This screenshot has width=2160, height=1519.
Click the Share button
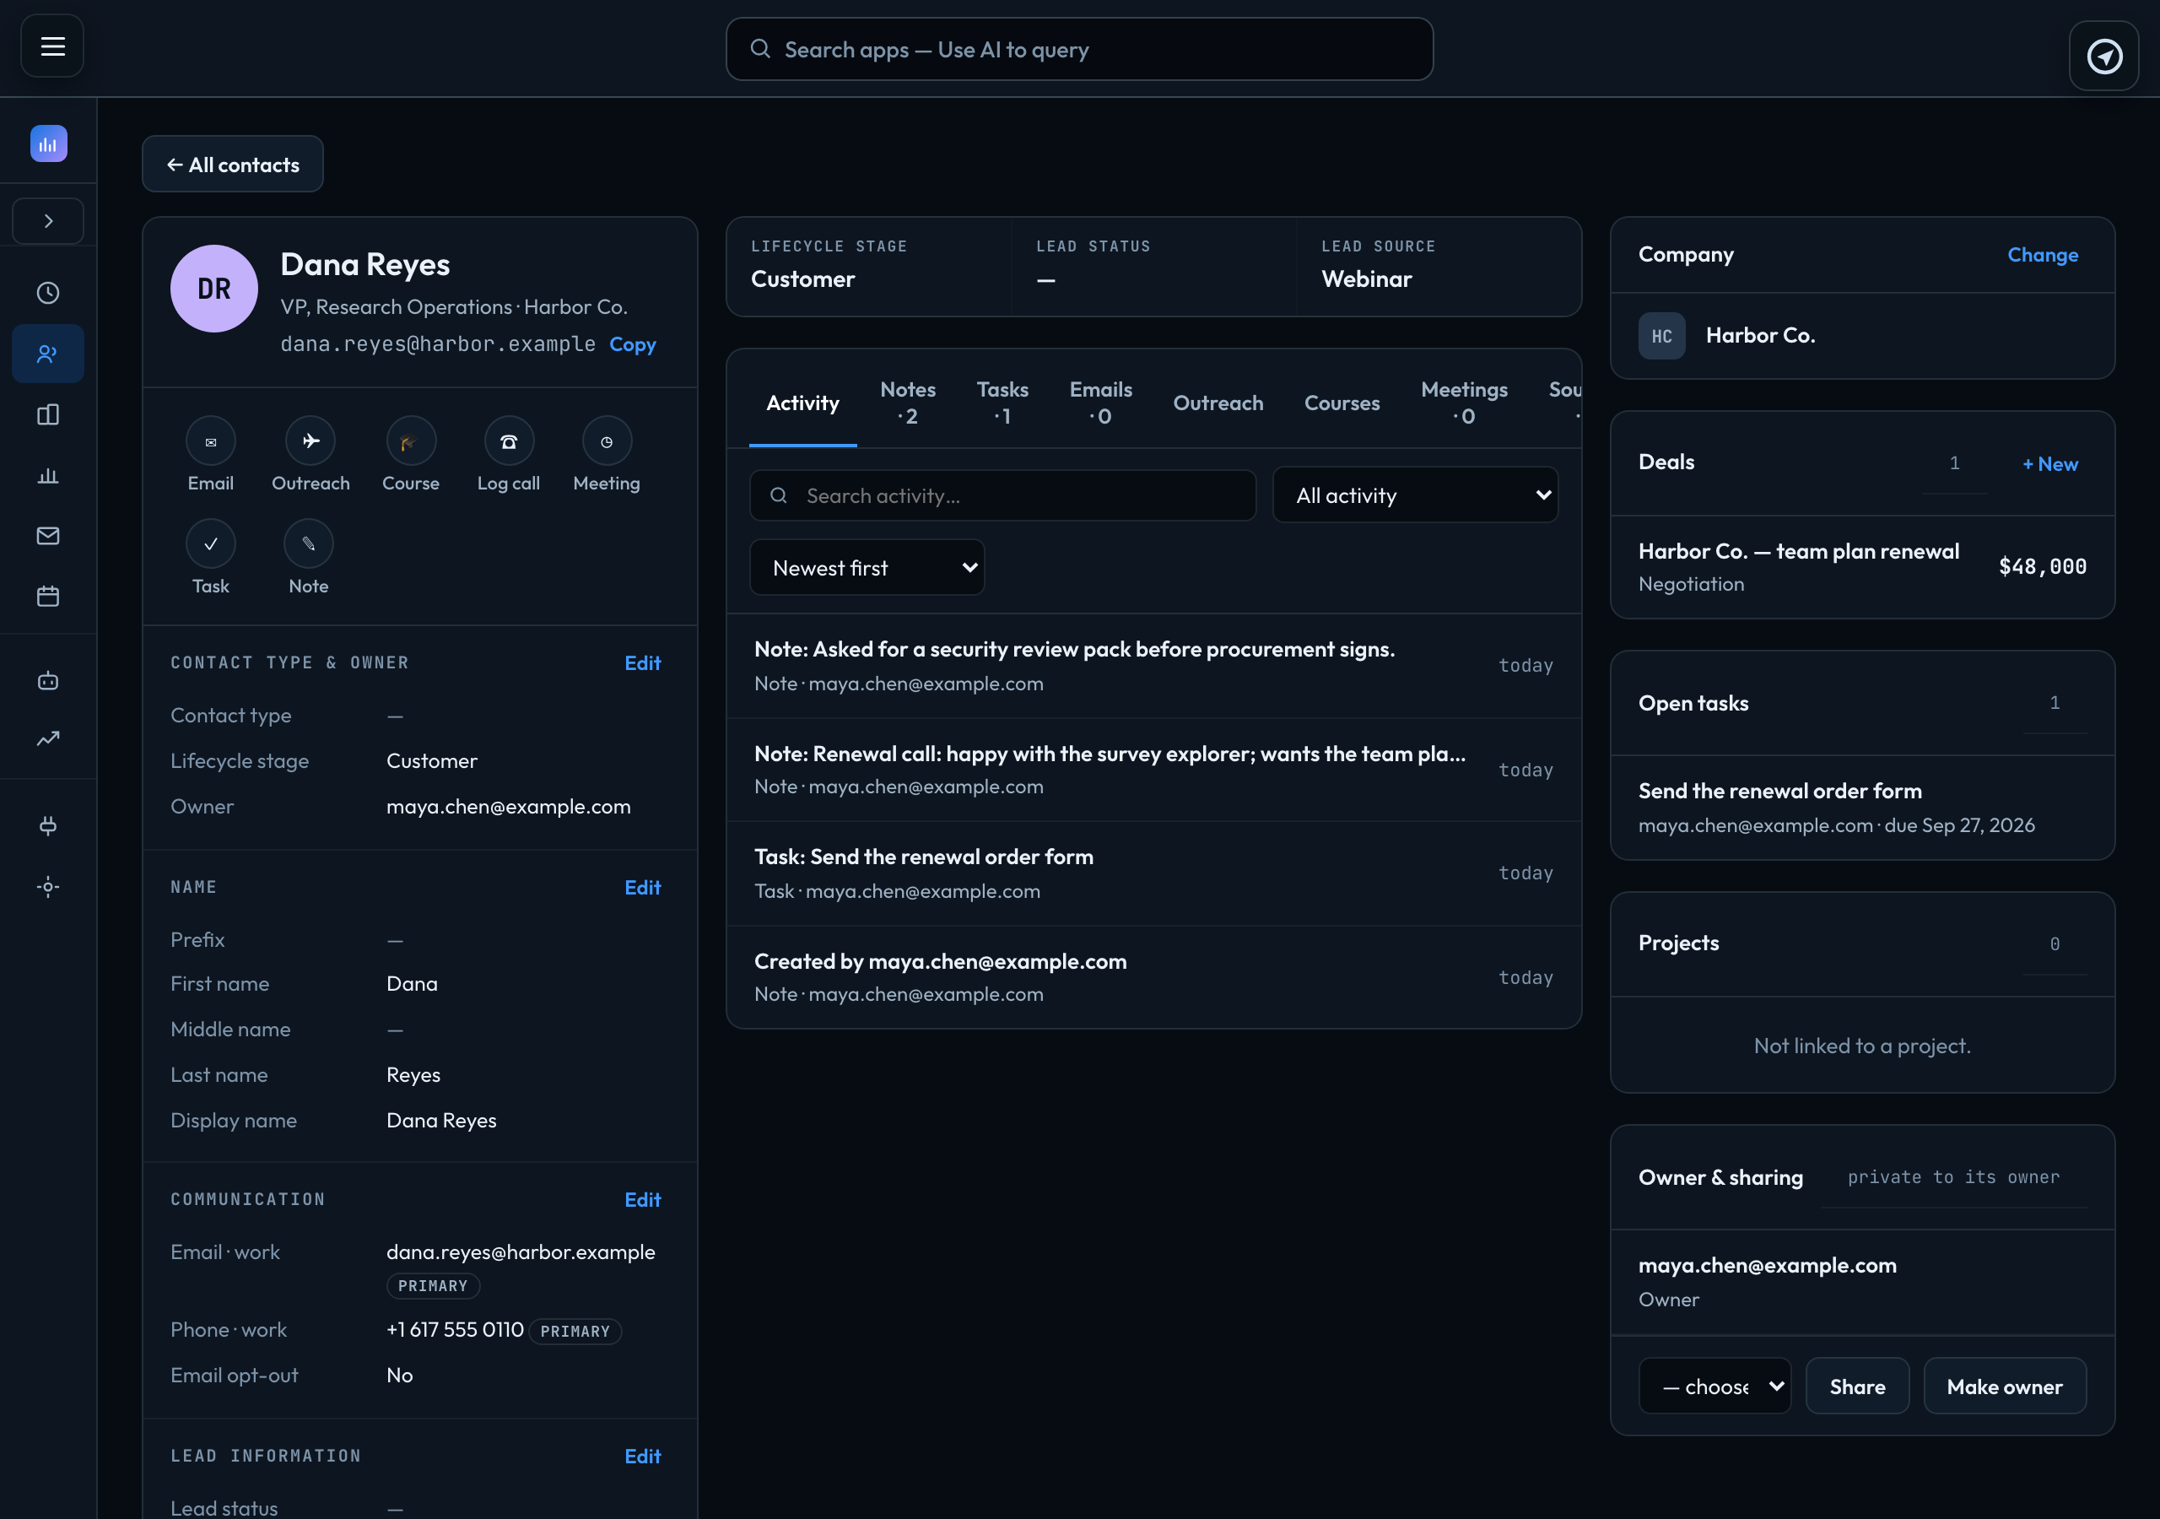point(1857,1387)
